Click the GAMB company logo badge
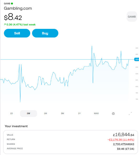The height and width of the screenshot is (155, 139). pyautogui.click(x=132, y=17)
